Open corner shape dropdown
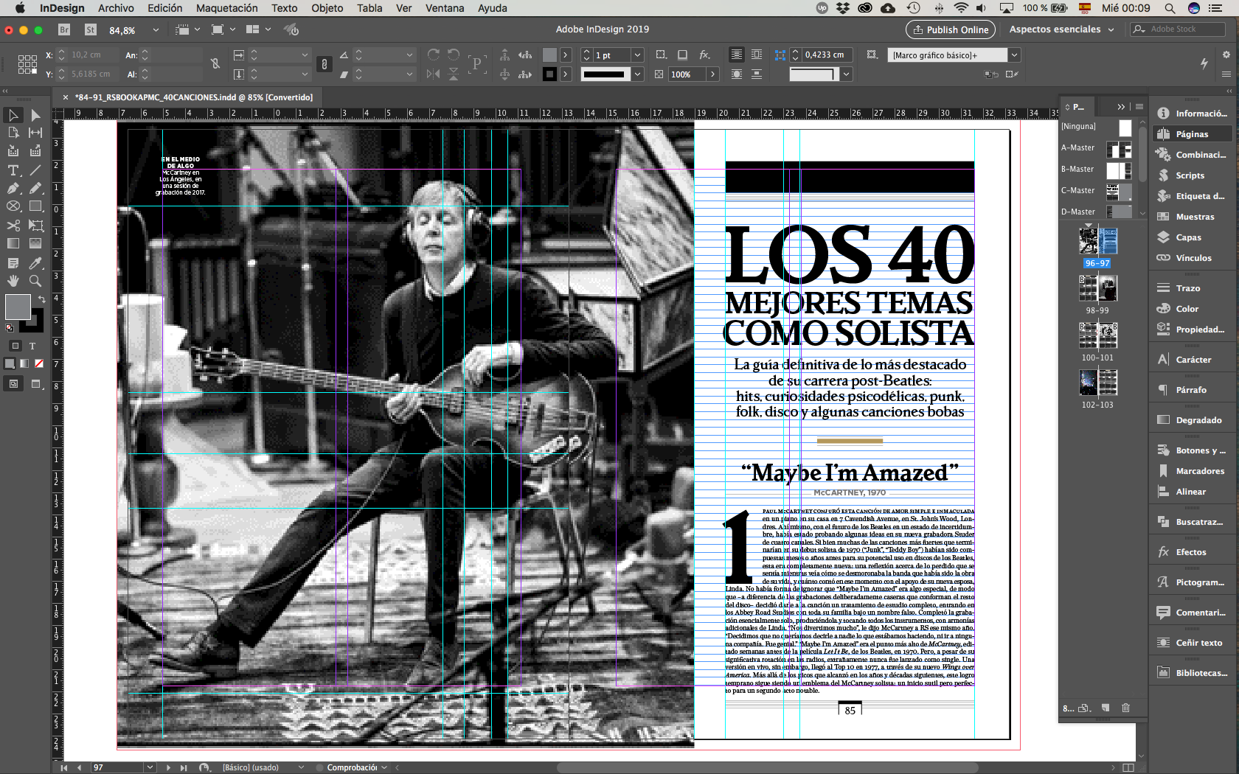Image resolution: width=1239 pixels, height=774 pixels. coord(847,74)
